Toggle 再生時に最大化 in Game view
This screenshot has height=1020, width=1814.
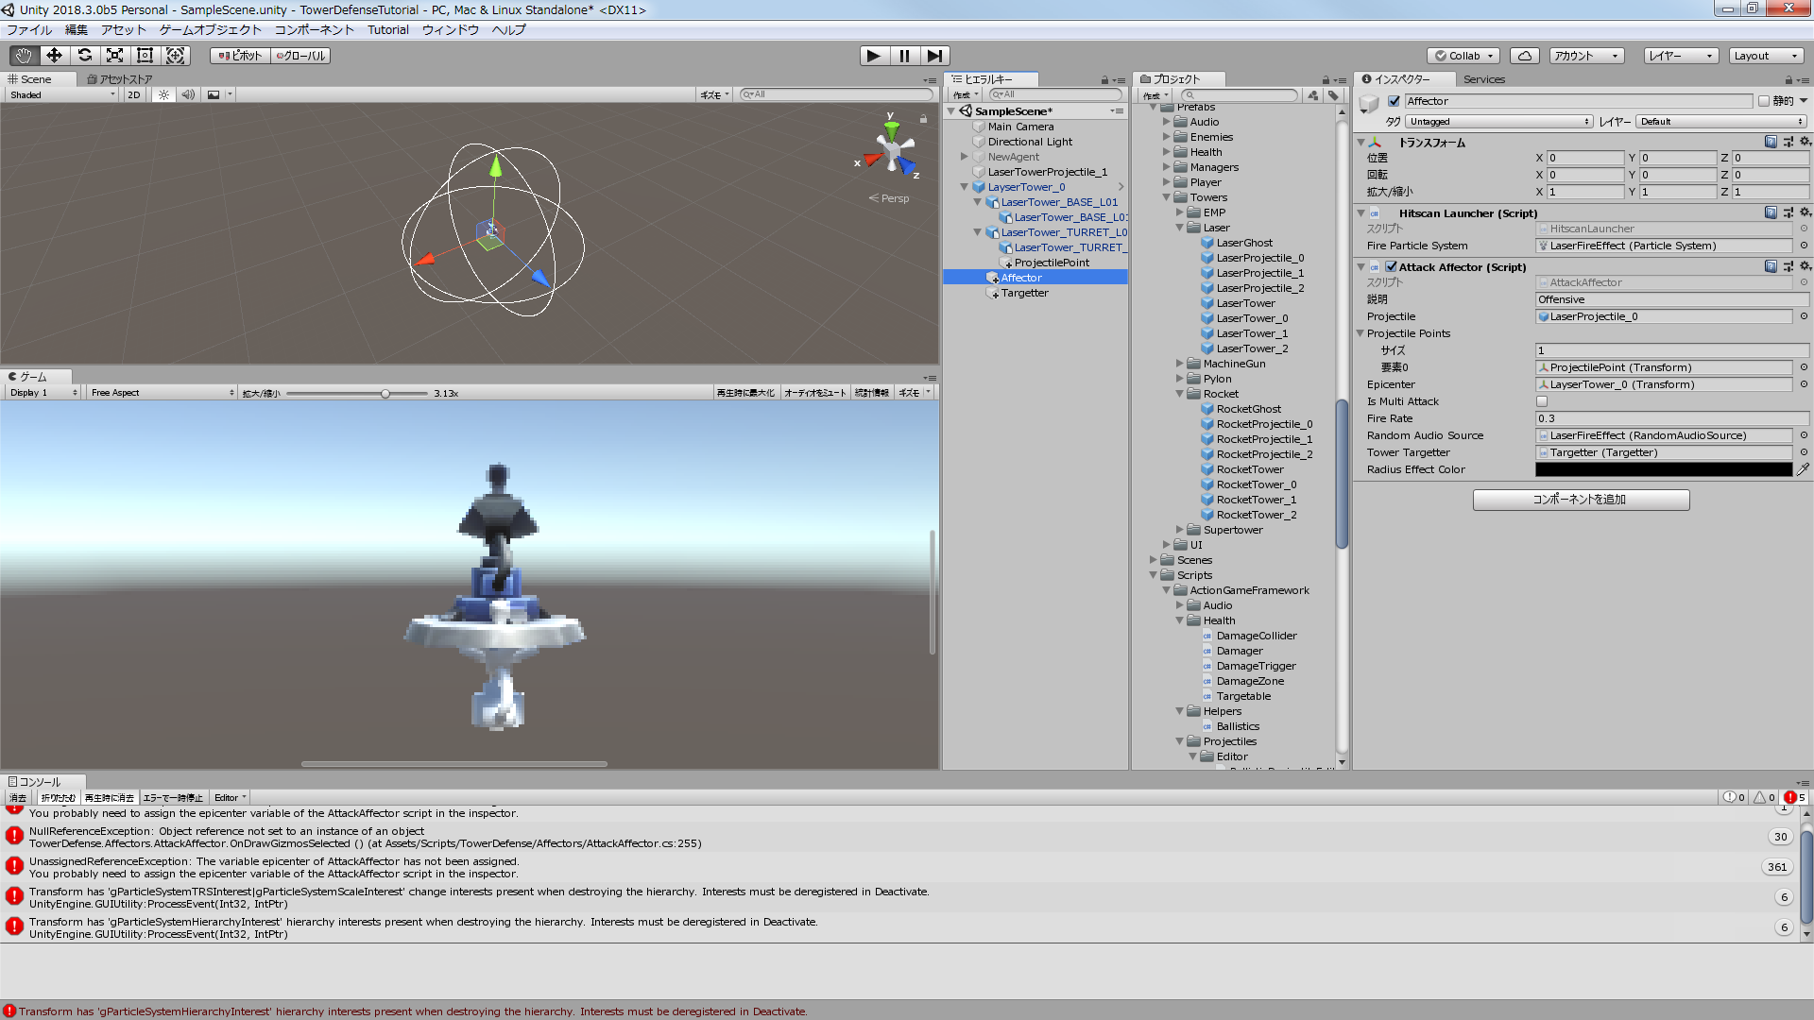pyautogui.click(x=745, y=393)
